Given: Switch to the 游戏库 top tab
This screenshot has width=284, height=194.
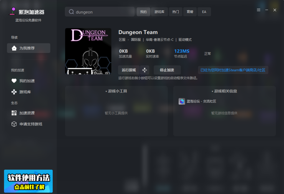Looking at the screenshot, I should tap(159, 12).
